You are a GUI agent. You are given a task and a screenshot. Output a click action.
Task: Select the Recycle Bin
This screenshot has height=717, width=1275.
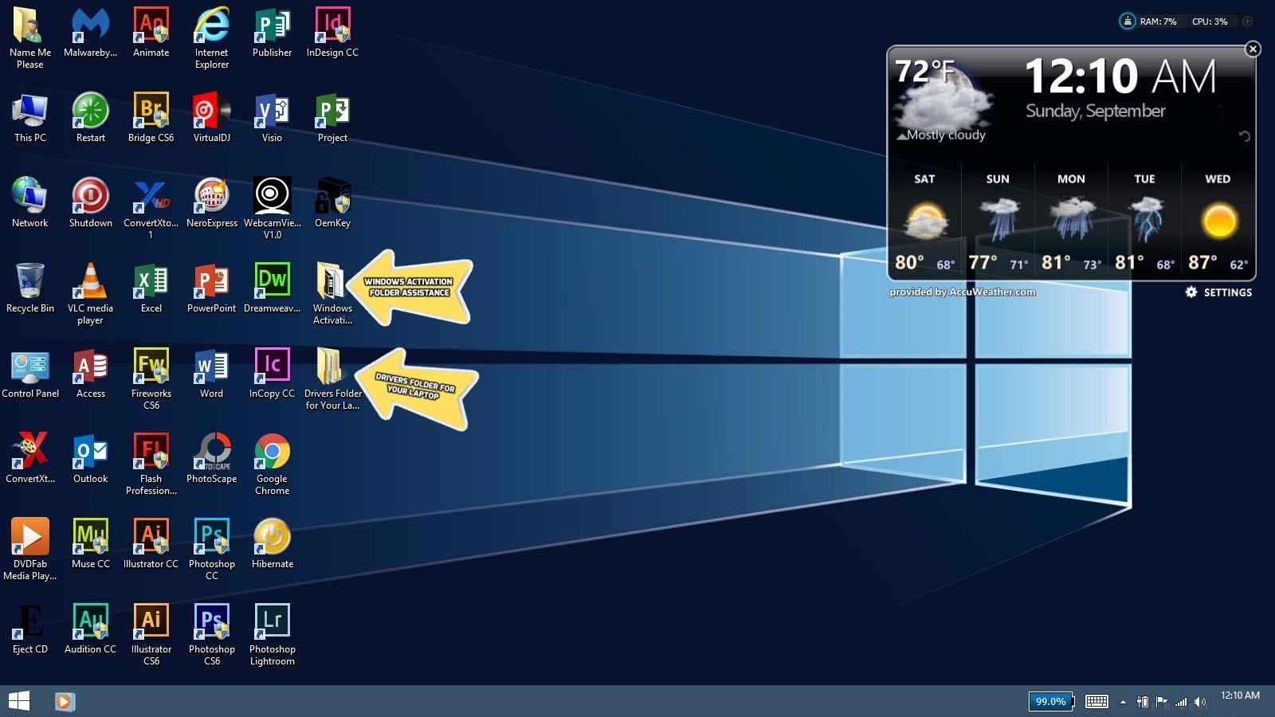29,288
